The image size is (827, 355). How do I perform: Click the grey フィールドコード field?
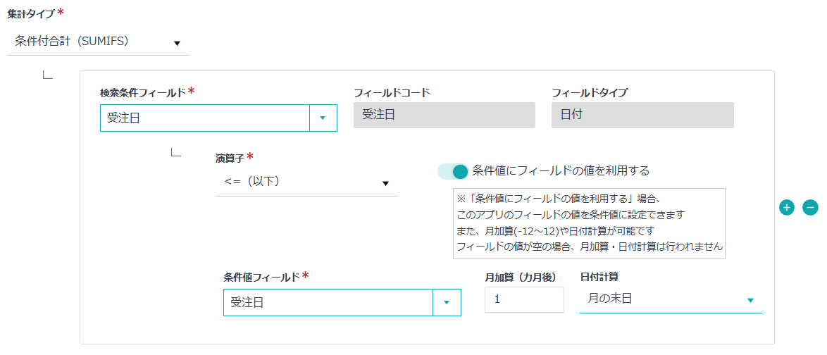444,116
